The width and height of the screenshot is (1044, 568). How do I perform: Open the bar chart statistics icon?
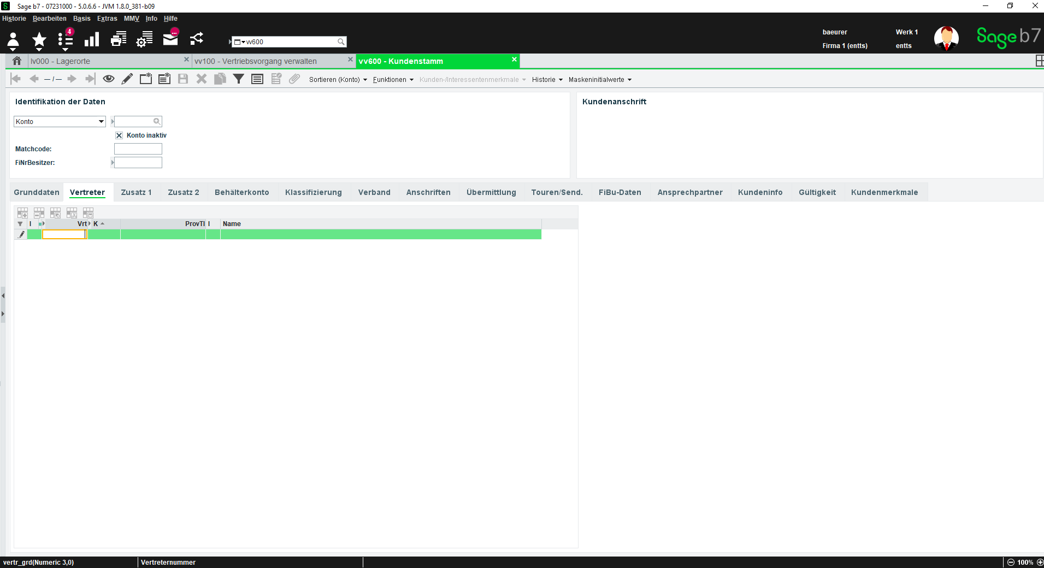[x=92, y=39]
